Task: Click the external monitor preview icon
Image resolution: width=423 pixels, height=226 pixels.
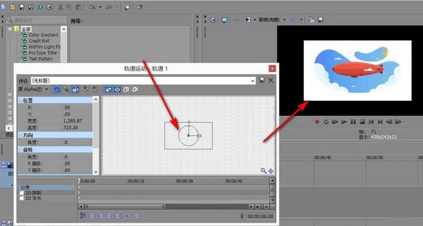Action: coord(225,19)
